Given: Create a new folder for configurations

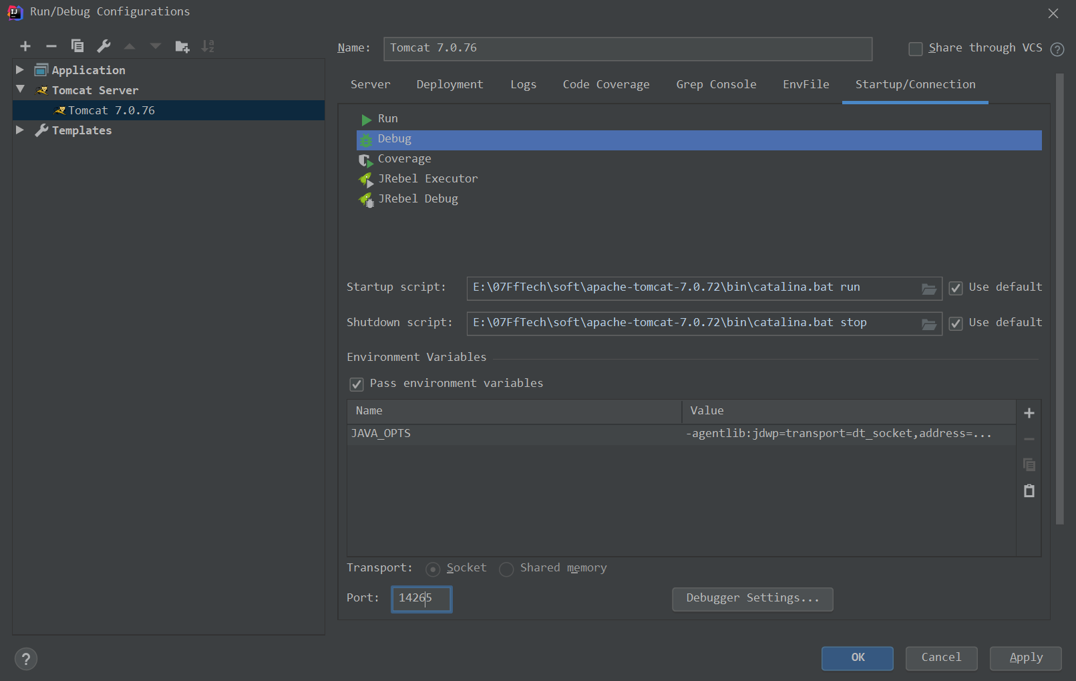Looking at the screenshot, I should [182, 46].
